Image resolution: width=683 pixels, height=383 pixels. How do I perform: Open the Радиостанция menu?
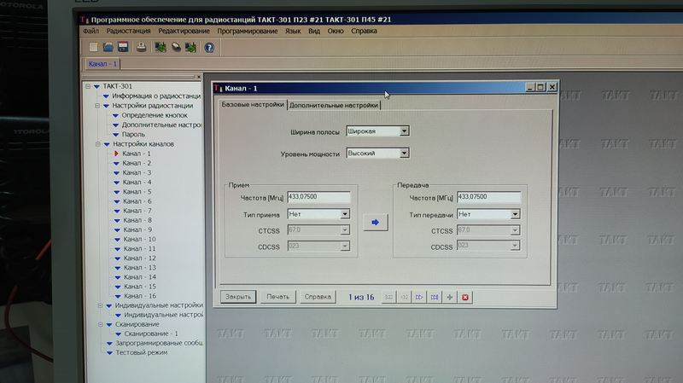tap(123, 31)
